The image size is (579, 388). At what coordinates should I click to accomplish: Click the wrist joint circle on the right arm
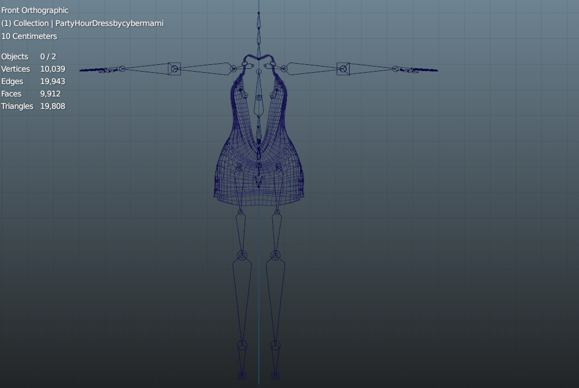pos(395,69)
